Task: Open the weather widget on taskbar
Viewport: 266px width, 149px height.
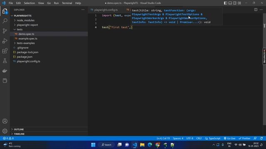Action: tap(12, 145)
